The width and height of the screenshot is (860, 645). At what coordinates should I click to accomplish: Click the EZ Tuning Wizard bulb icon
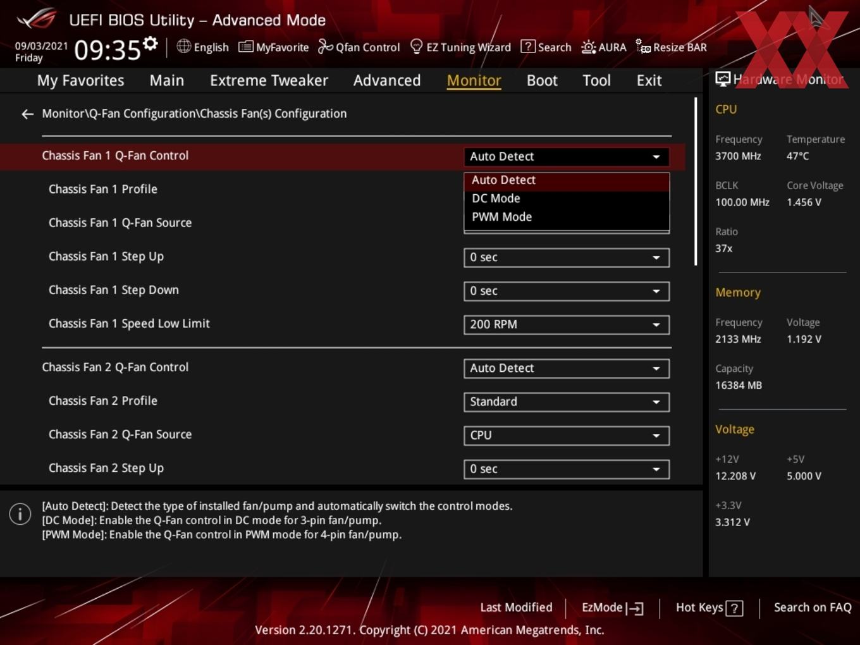[x=416, y=47]
